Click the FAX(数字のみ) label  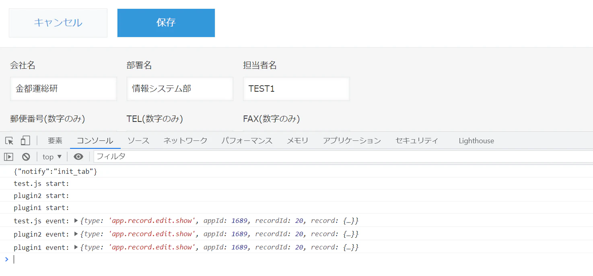[272, 119]
